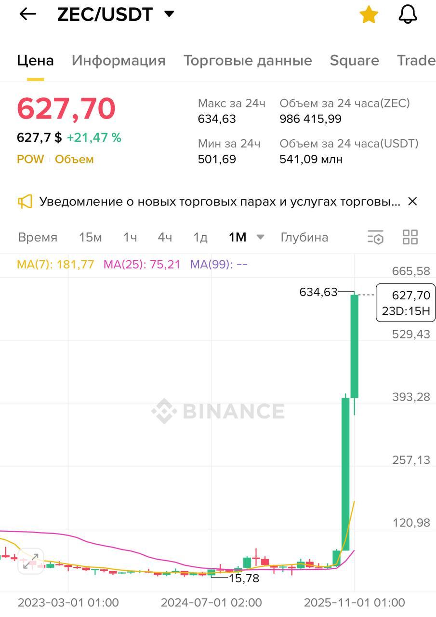Click the Объем tag link
Image resolution: width=436 pixels, height=617 pixels.
pos(74,160)
